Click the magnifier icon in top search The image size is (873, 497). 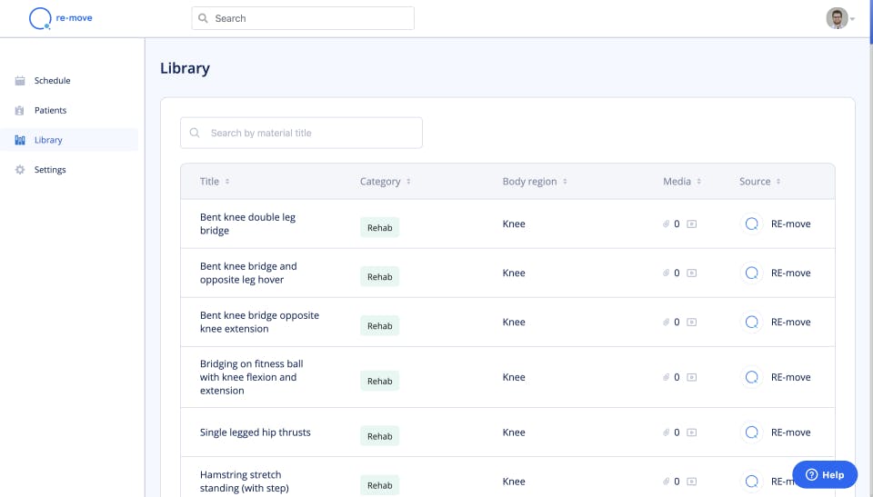tap(203, 18)
